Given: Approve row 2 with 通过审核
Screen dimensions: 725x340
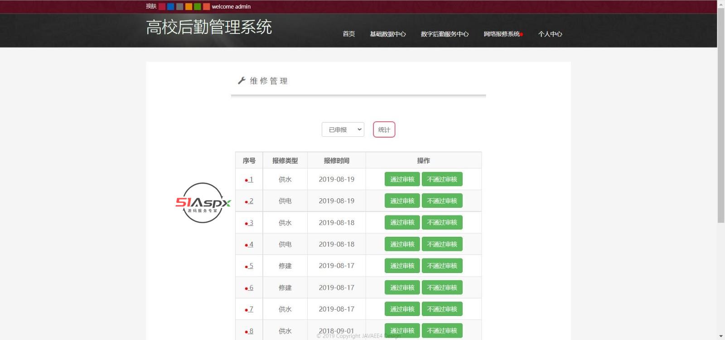Looking at the screenshot, I should pos(402,201).
